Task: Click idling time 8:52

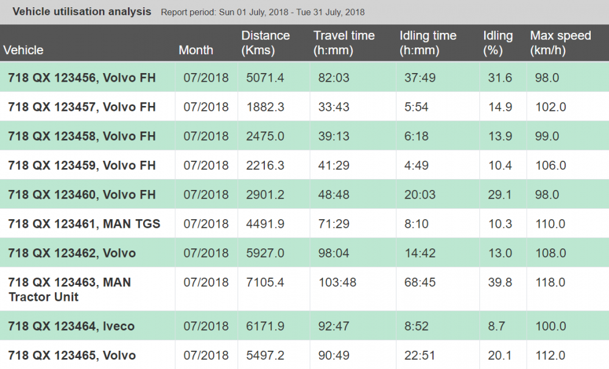Action: [417, 326]
